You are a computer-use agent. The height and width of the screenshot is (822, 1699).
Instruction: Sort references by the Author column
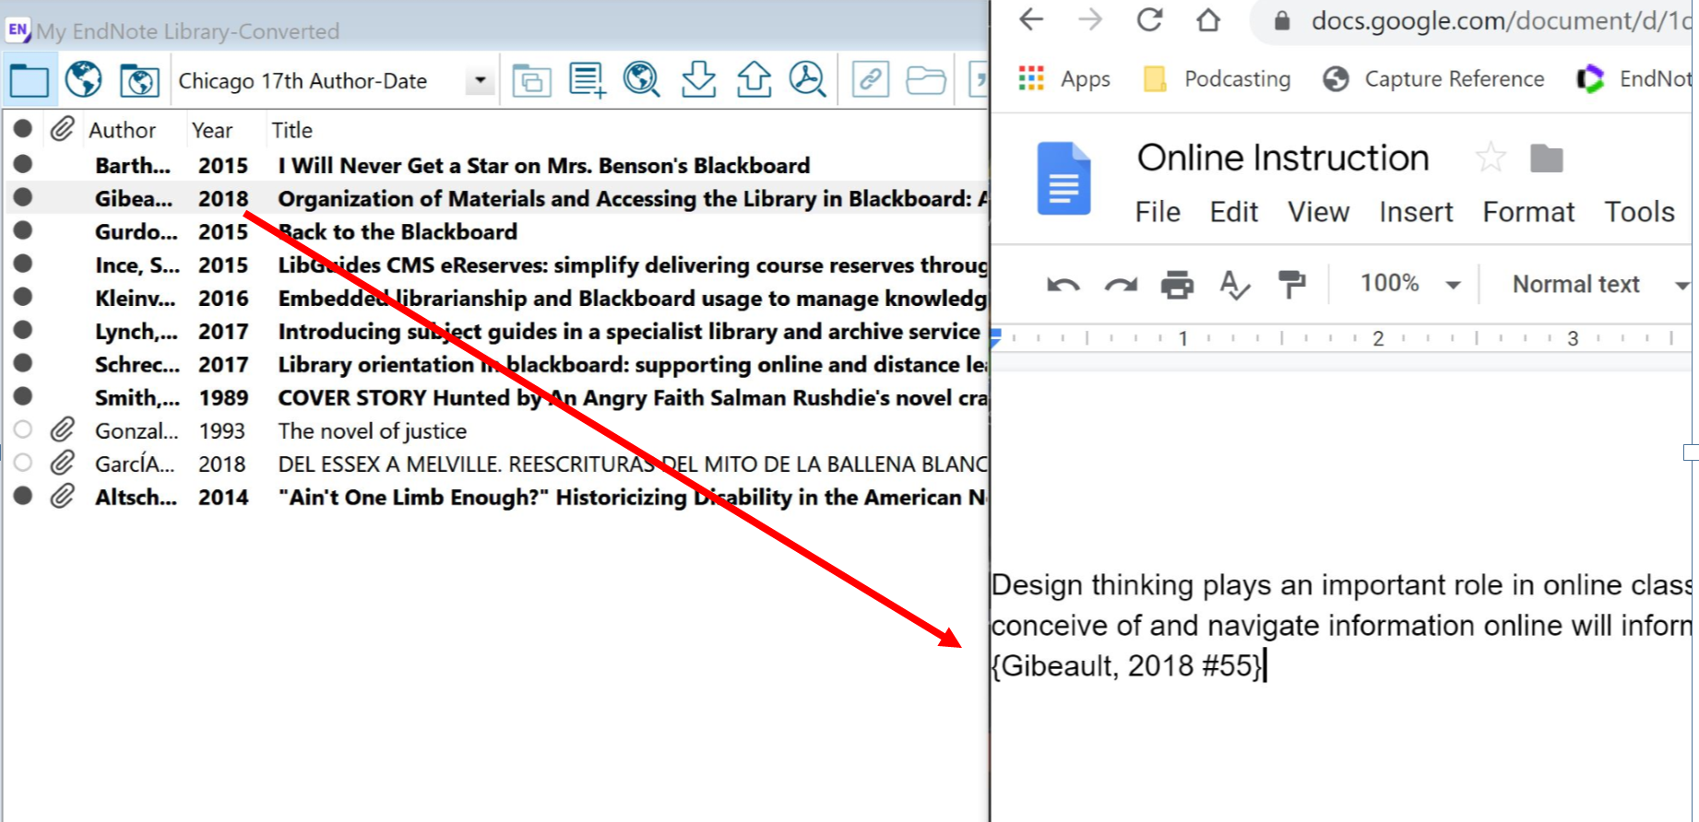(122, 130)
